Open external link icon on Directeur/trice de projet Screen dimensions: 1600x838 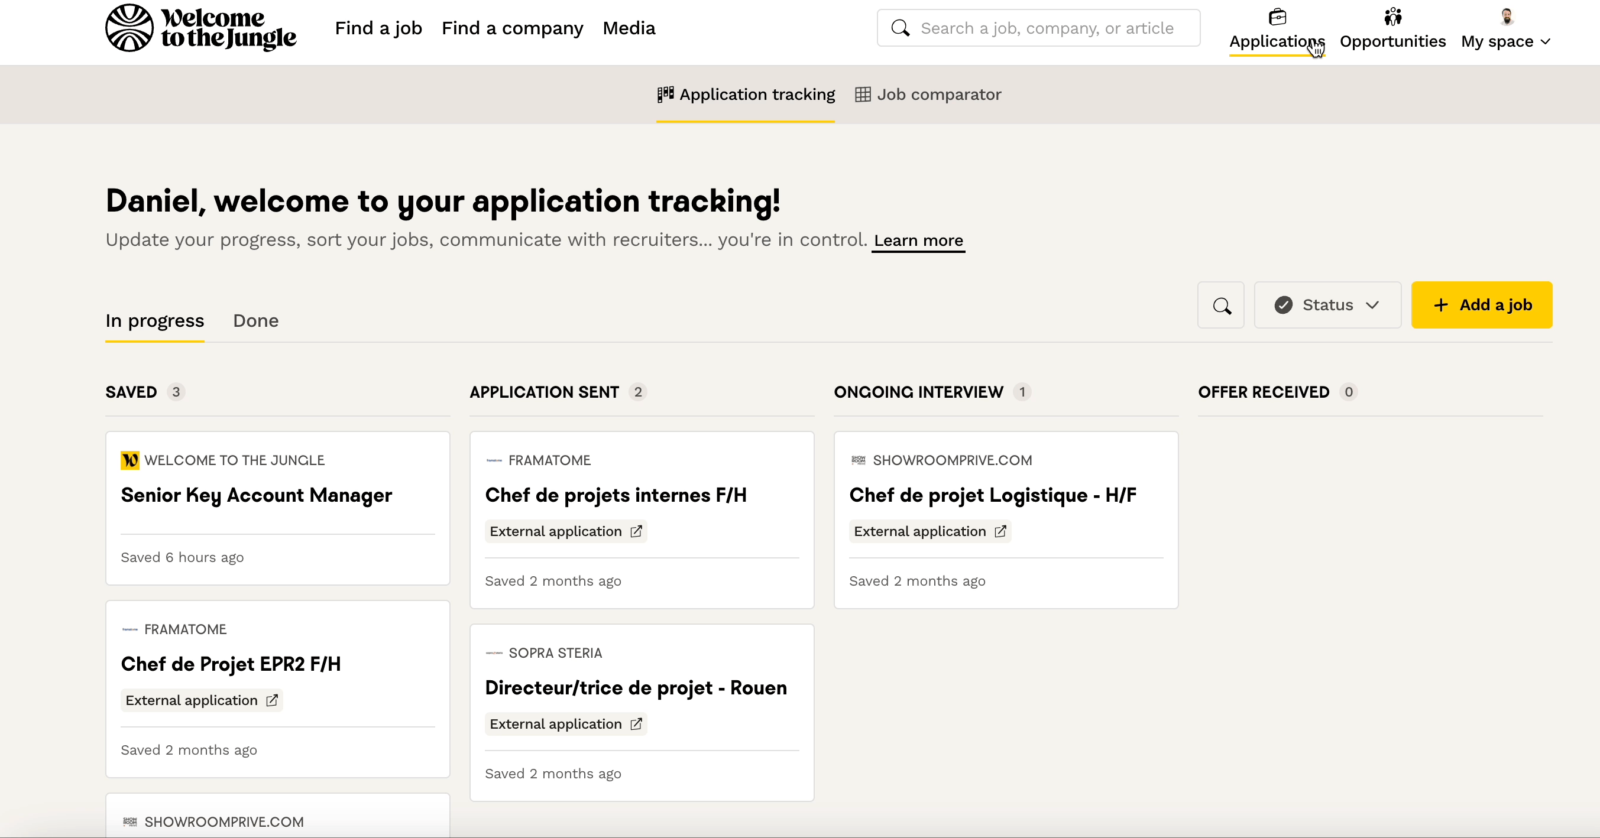(x=636, y=724)
